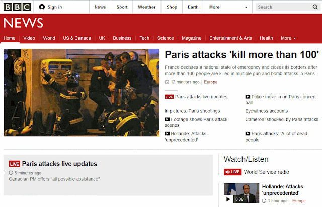Click the Hollande video thumbnail
This screenshot has width=322, height=207.
(x=242, y=193)
